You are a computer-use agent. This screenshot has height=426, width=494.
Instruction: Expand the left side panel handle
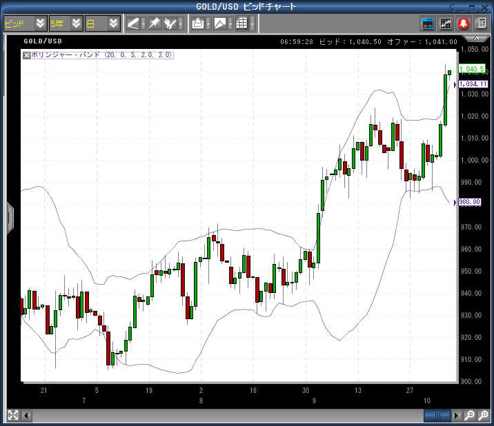10,218
